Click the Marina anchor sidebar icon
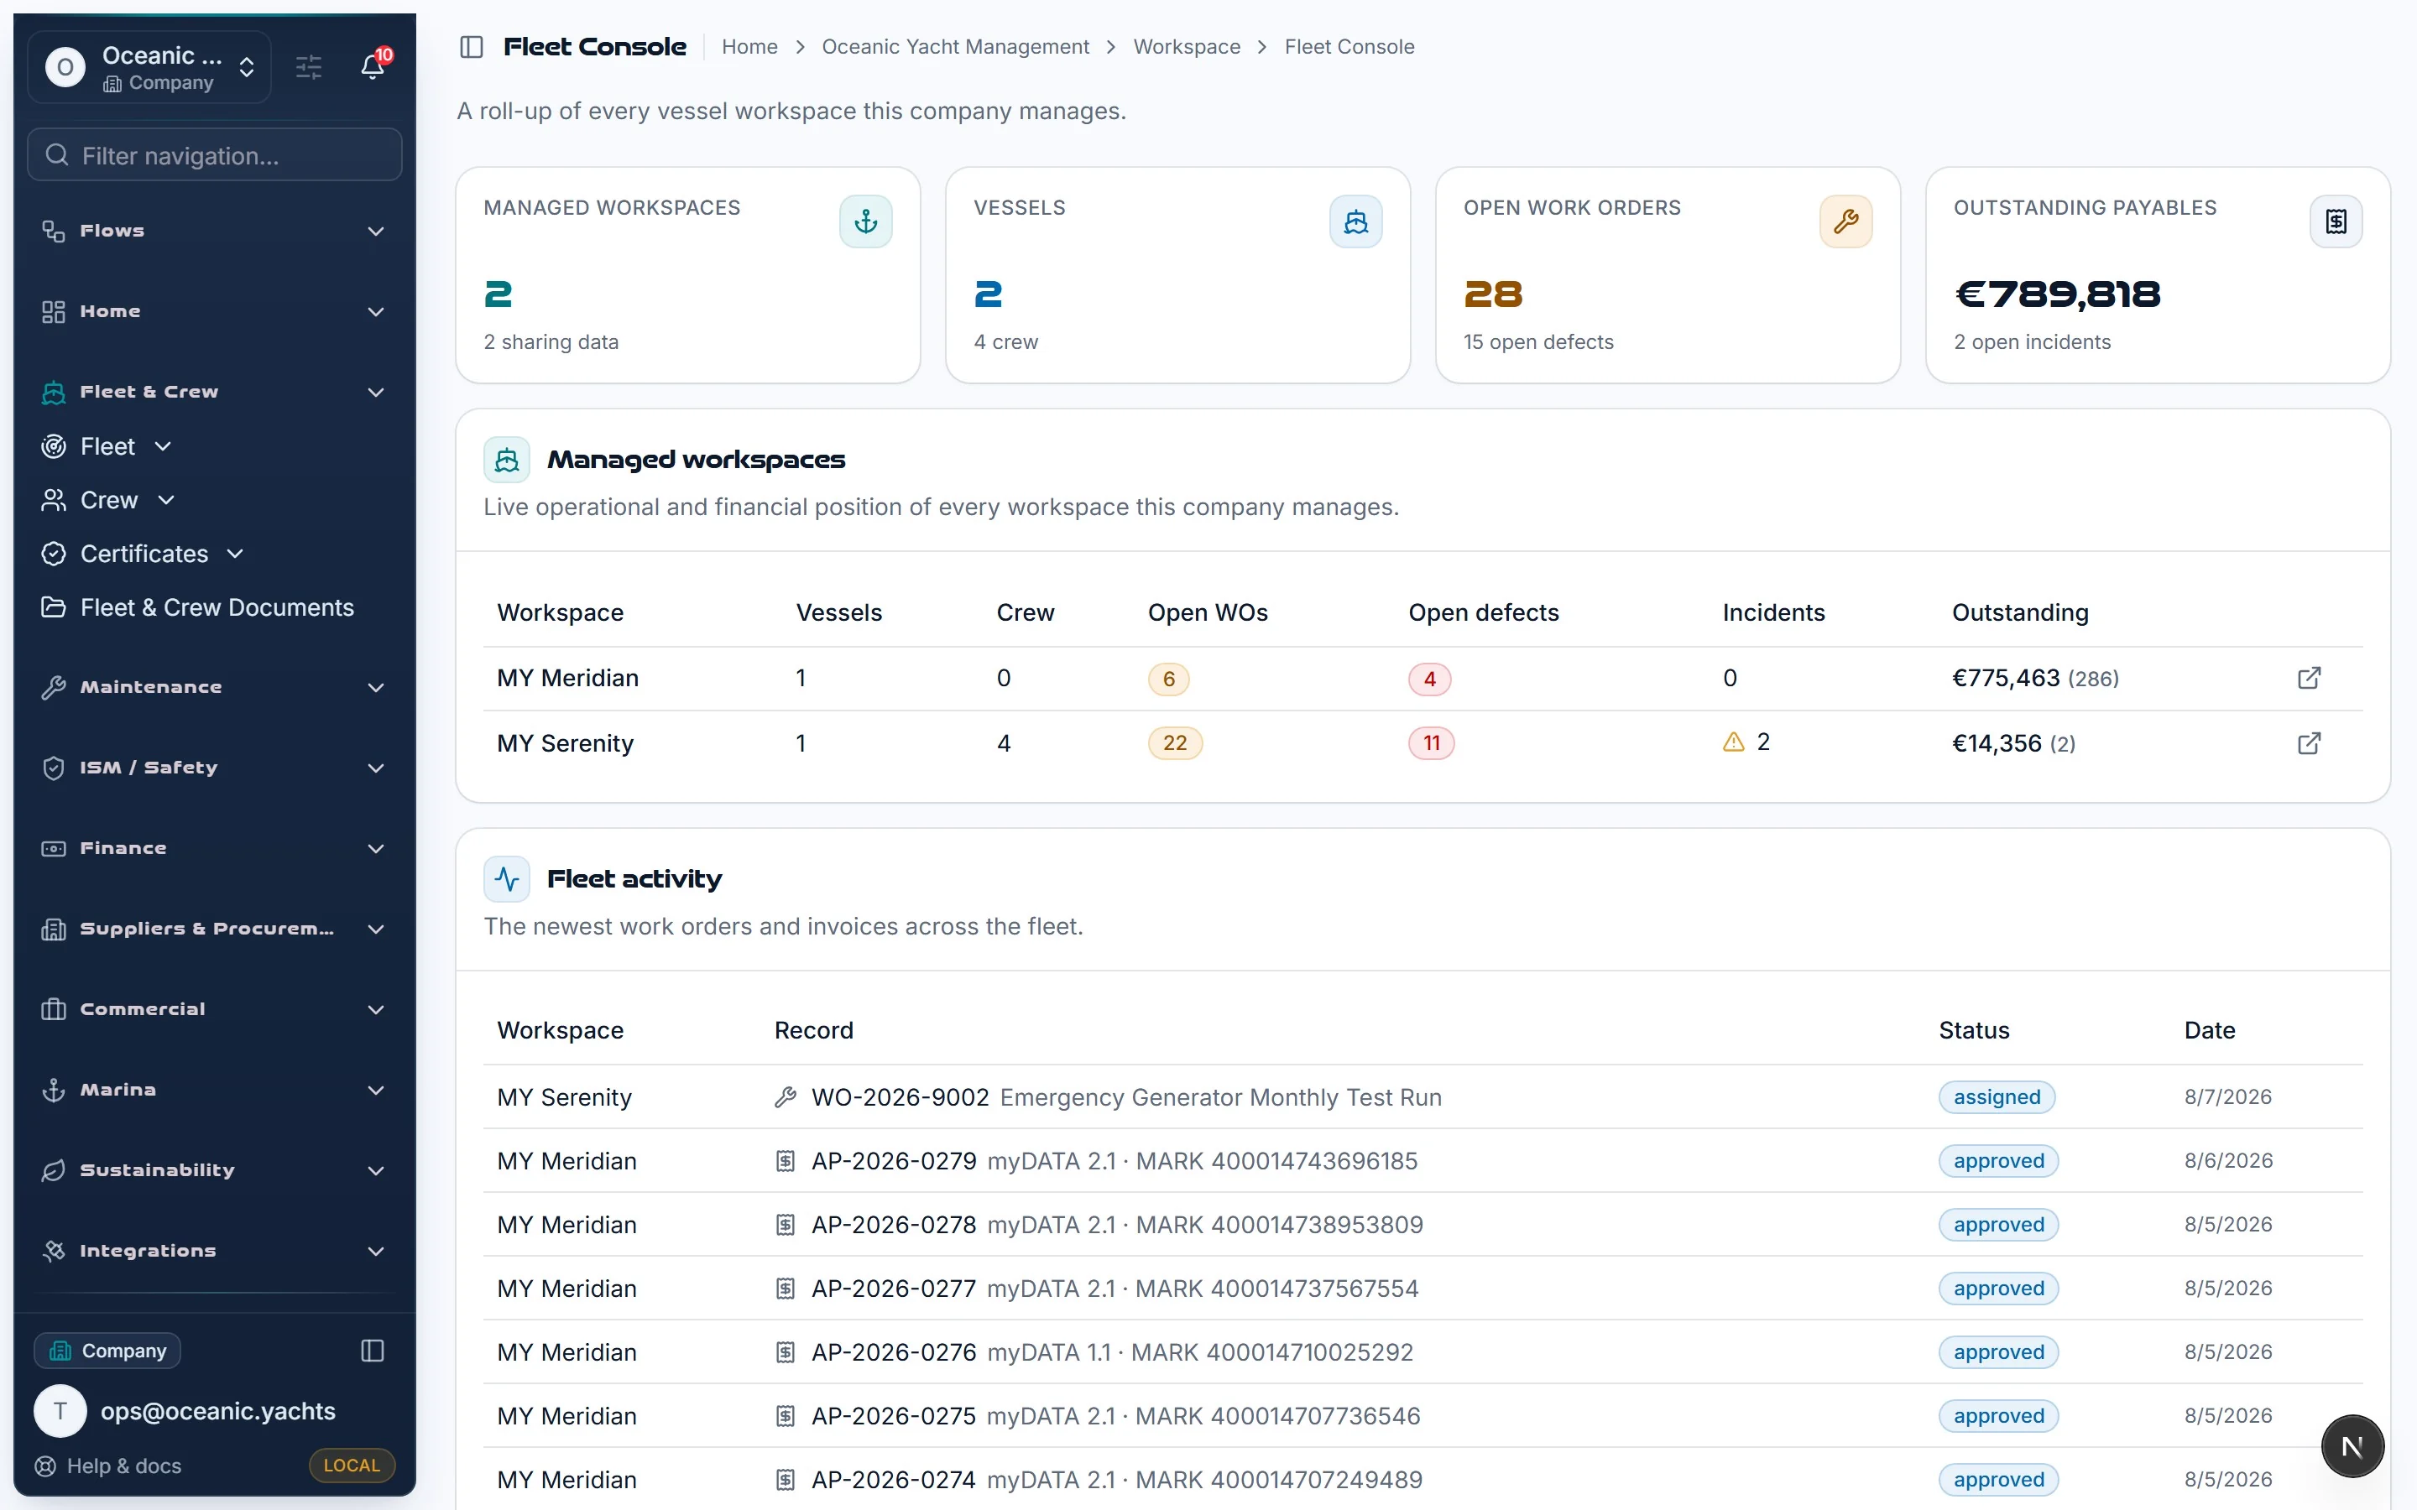Viewport: 2417px width, 1510px height. (x=54, y=1090)
